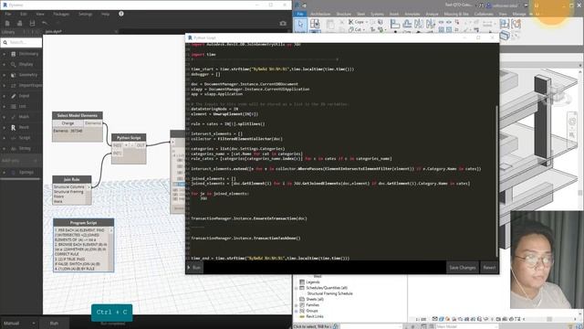Open the Revit Systems ribbon tab
Viewport: 584px width, 329px height.
377,14
